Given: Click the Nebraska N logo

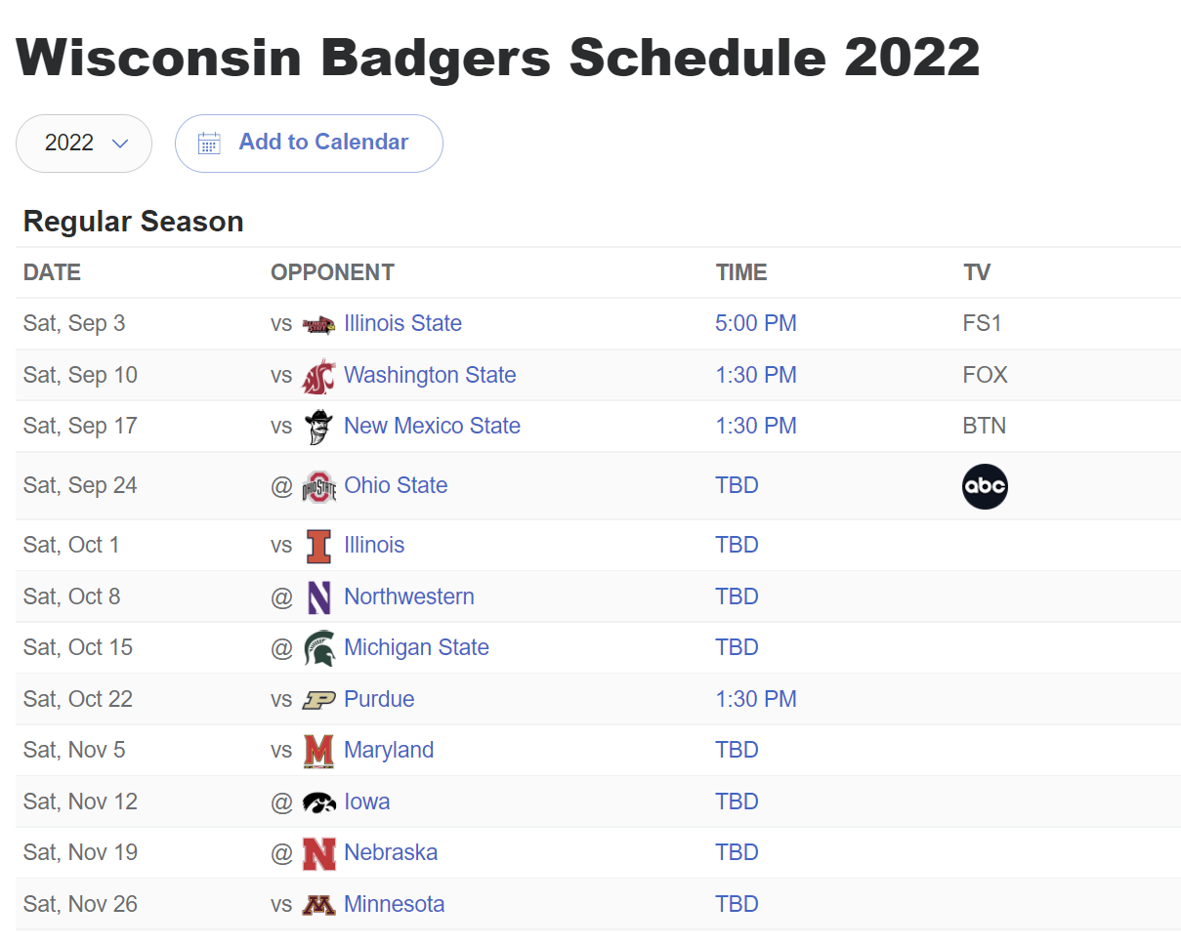Looking at the screenshot, I should tap(318, 853).
